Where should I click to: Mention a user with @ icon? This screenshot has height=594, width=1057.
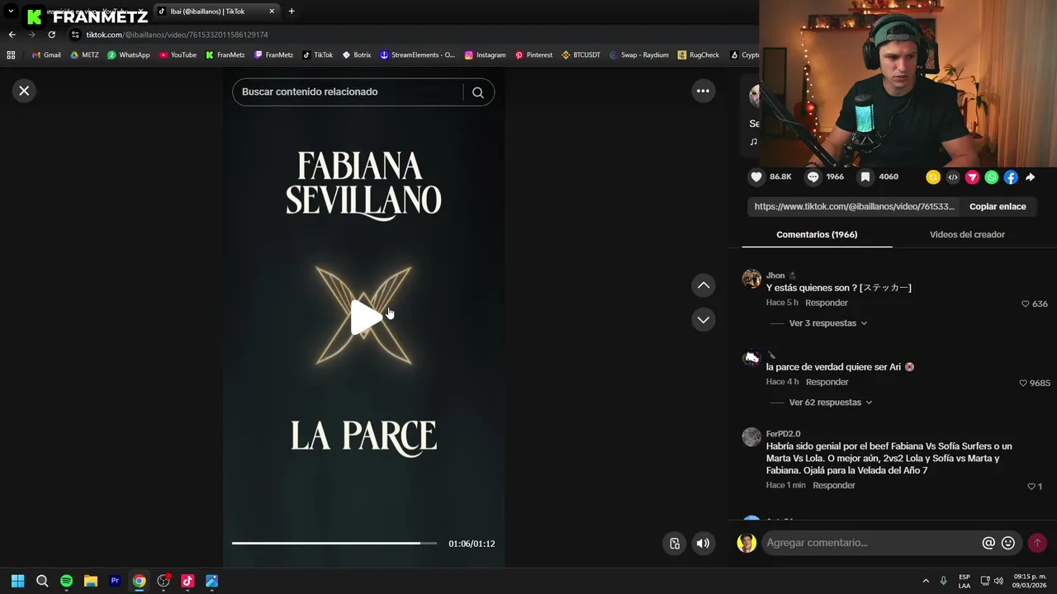tap(988, 543)
